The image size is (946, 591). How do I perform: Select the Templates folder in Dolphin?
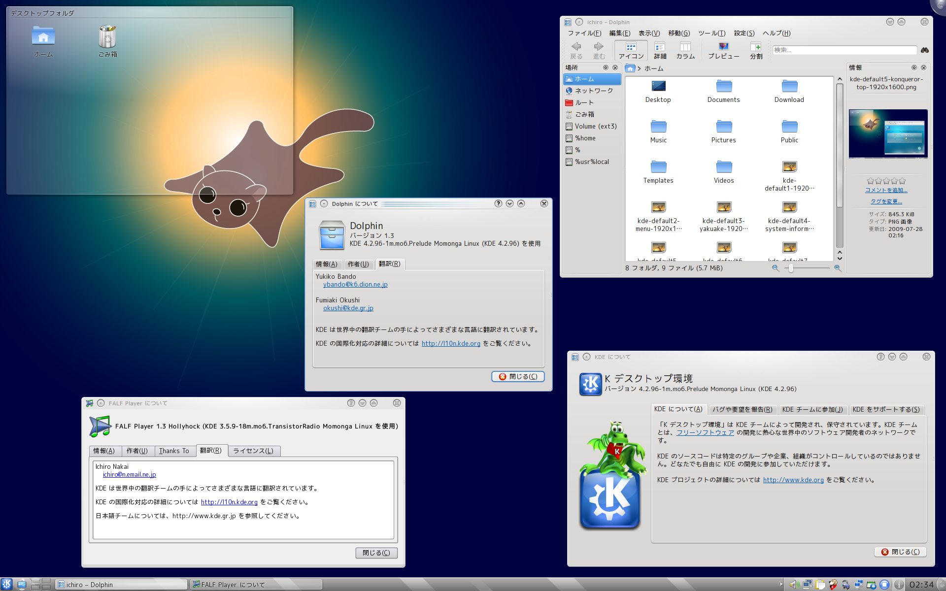[658, 172]
